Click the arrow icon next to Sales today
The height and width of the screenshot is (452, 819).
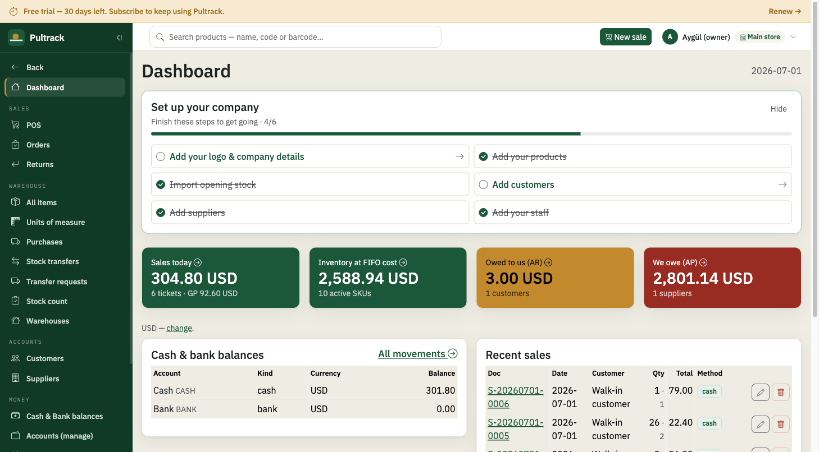(198, 262)
